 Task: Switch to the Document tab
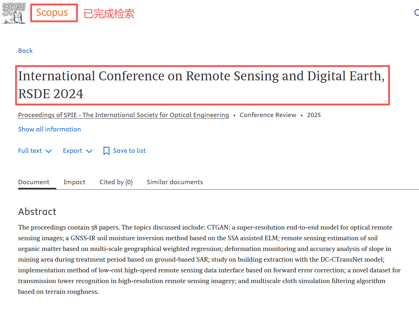[x=34, y=182]
